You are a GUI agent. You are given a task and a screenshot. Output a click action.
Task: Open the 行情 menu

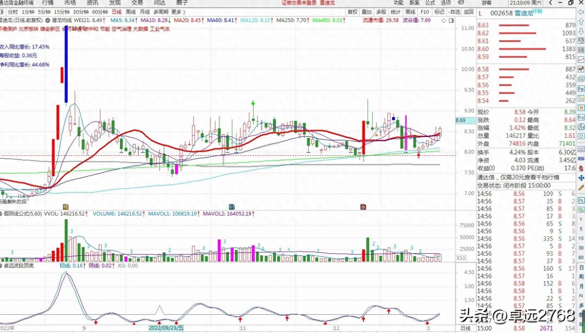point(48,3)
